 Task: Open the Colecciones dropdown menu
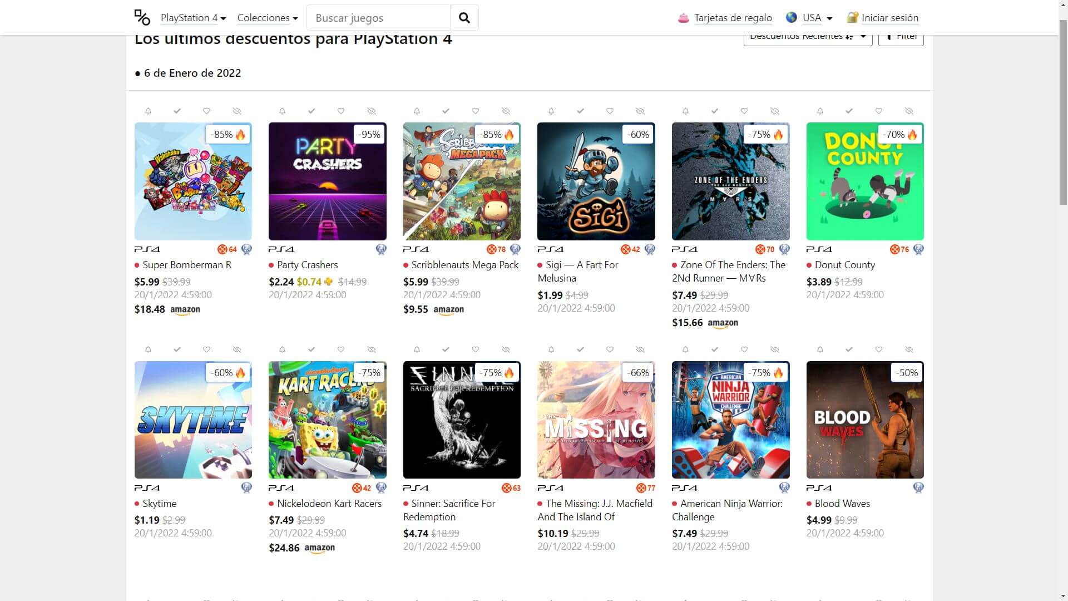pos(267,18)
